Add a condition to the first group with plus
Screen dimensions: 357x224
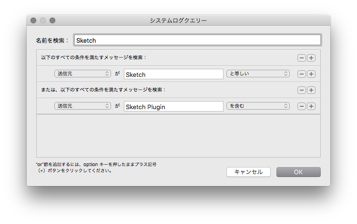311,58
